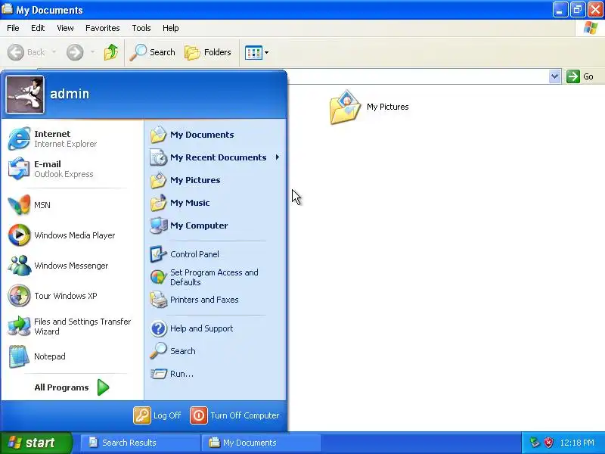Expand All Programs
The image size is (605, 454).
pos(72,387)
